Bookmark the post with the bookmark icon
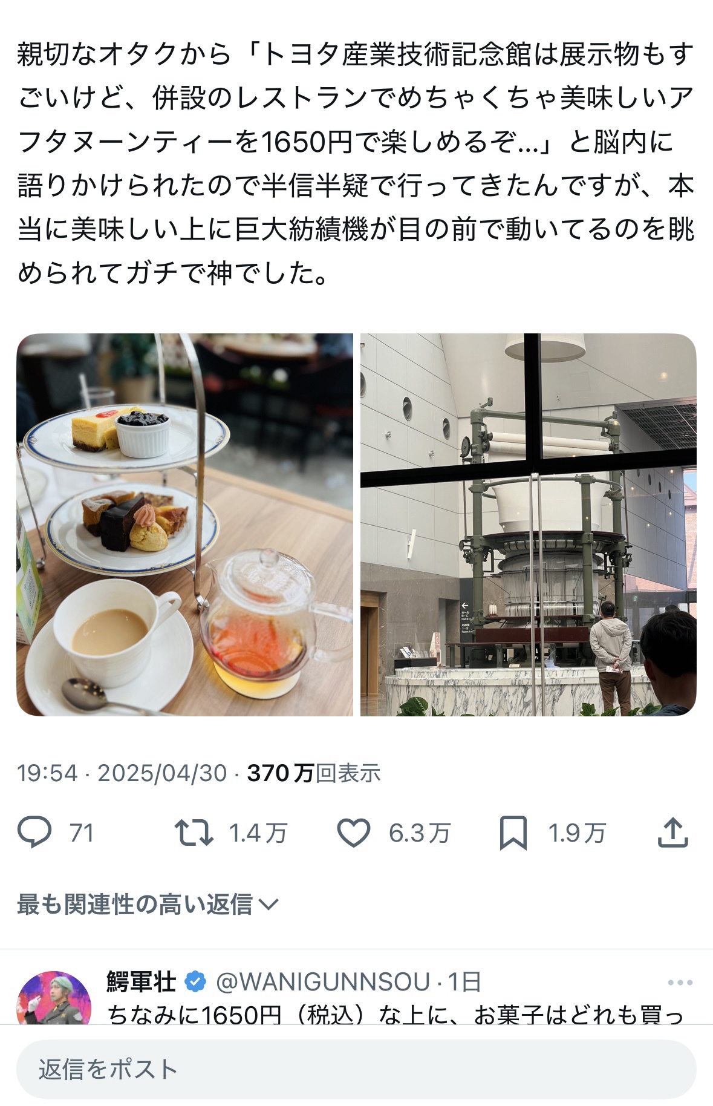The image size is (713, 1106). [x=513, y=833]
